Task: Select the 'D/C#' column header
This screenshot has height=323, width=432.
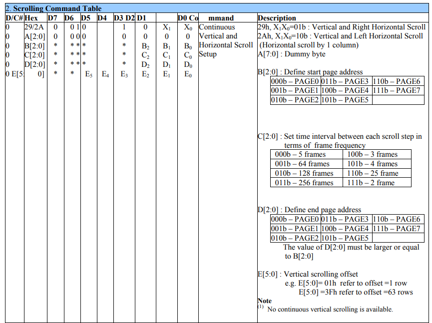Action: [14, 18]
